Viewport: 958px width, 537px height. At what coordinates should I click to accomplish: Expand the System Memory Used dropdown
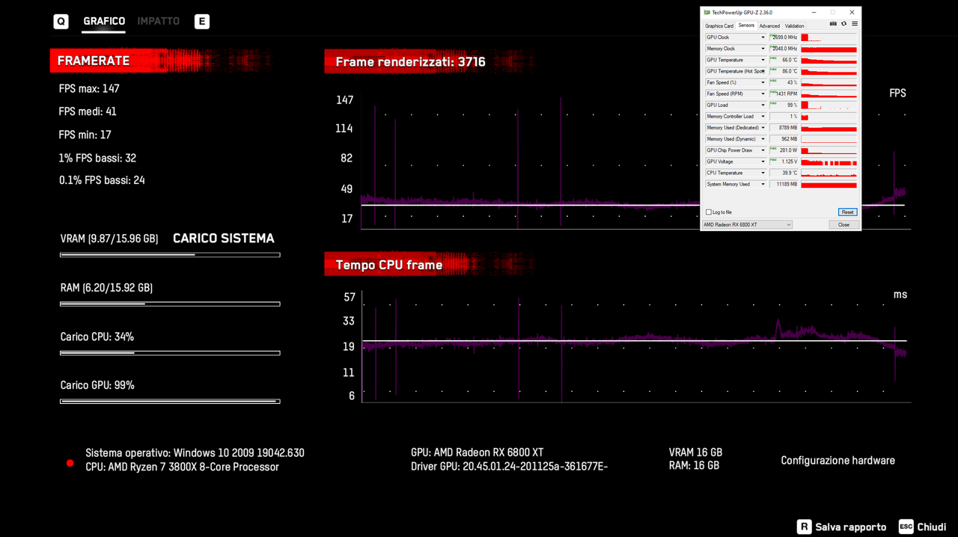[x=763, y=184]
